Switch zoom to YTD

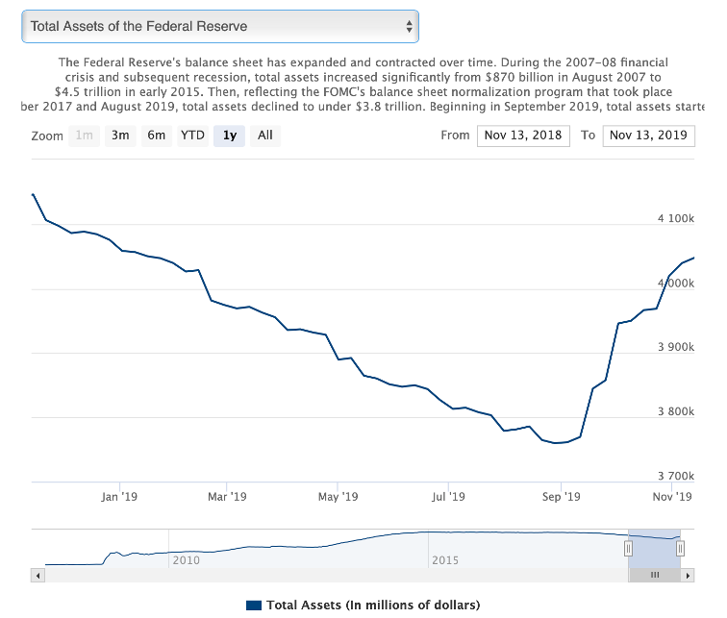(192, 136)
